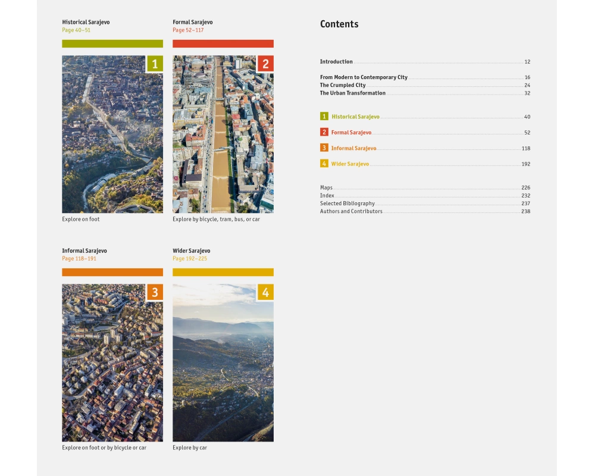Select the small green 1 icon in Contents

[x=324, y=117]
